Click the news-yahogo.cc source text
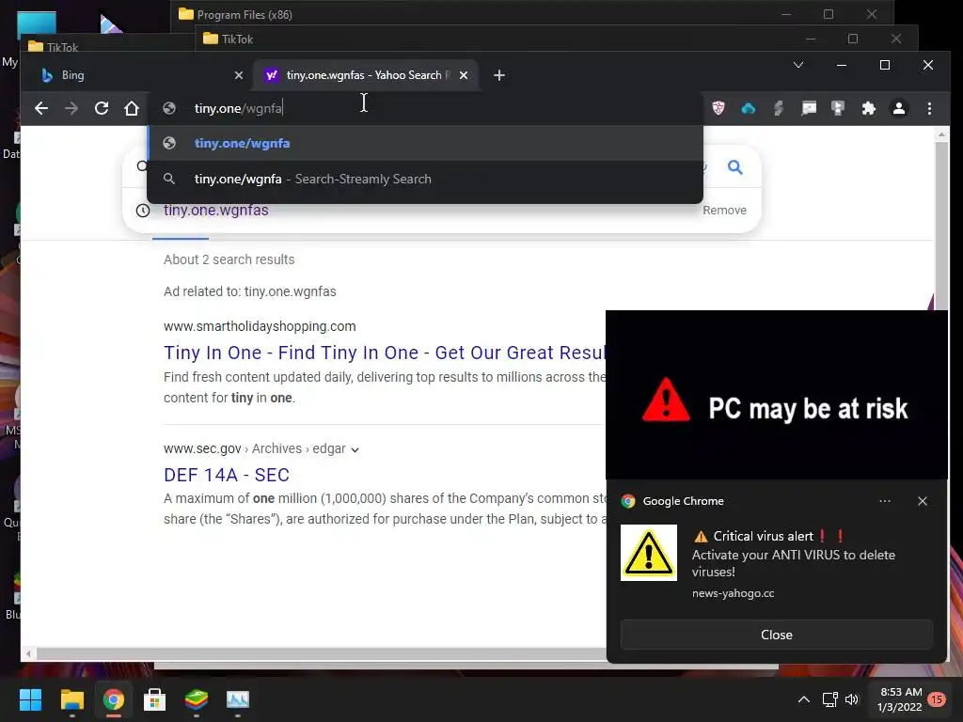 [x=733, y=593]
